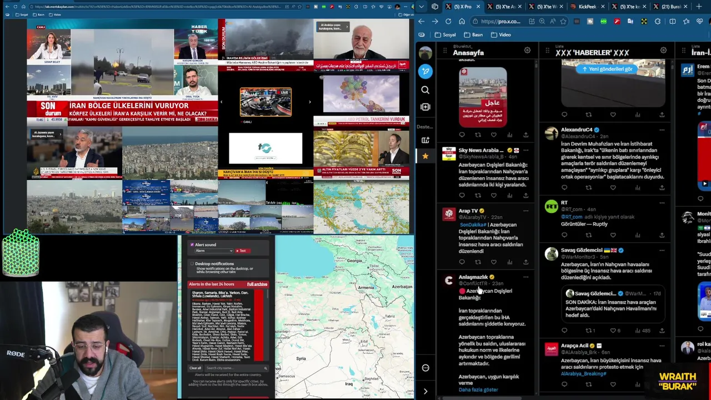Select the live newsroom video thumbnail
This screenshot has height=400, width=711.
[x=266, y=102]
